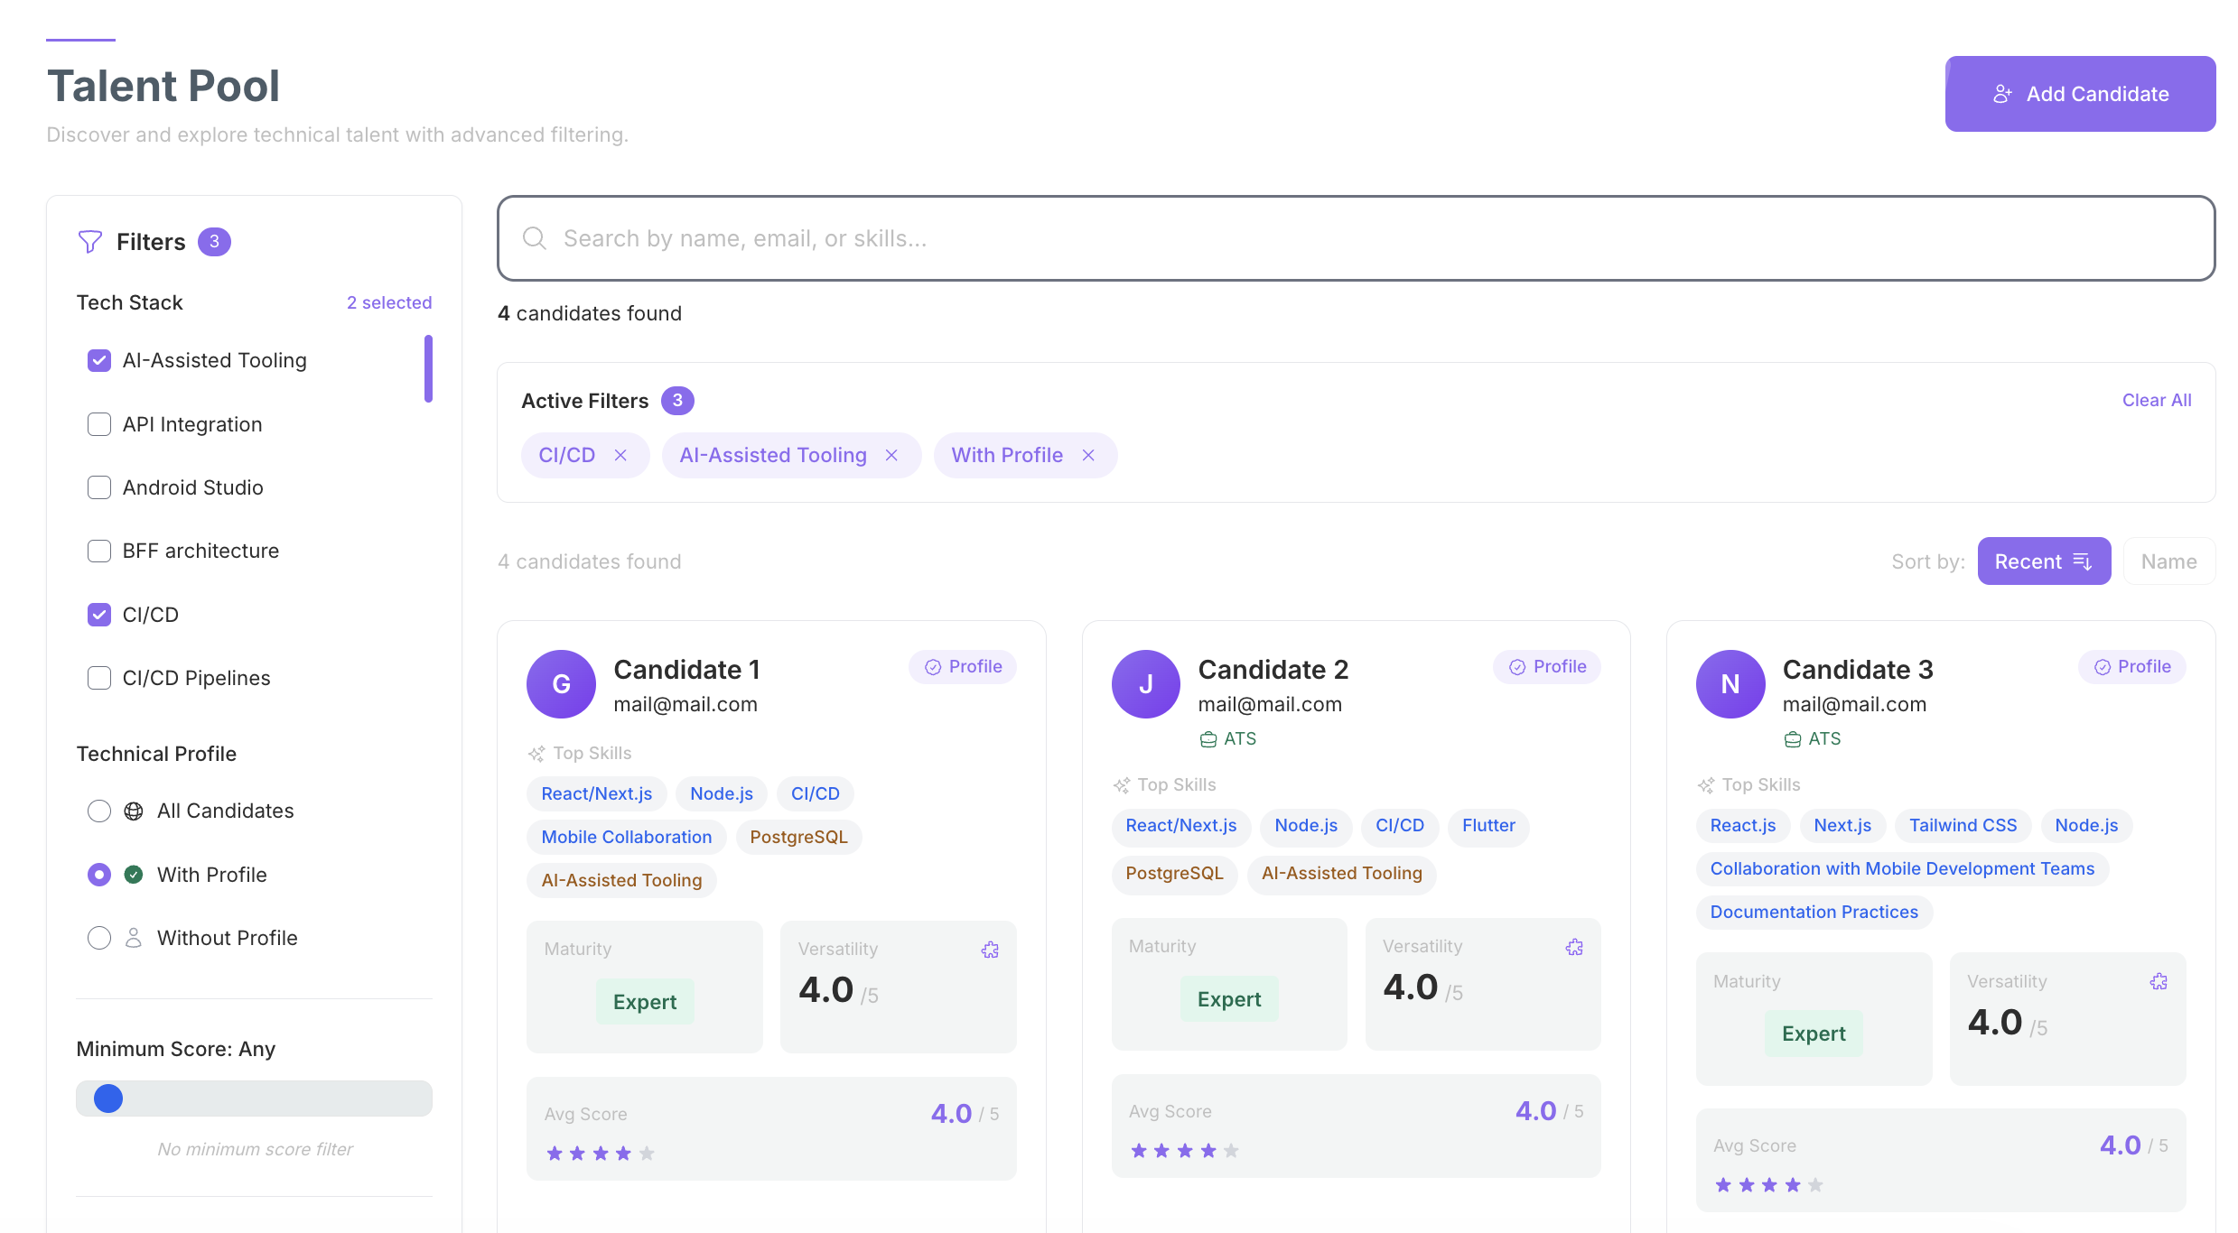2238x1233 pixels.
Task: Select the All Candidates radio button
Action: 99,811
